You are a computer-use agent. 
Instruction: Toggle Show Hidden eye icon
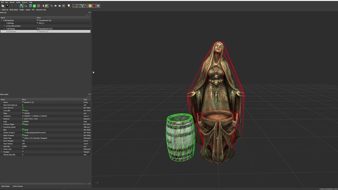(98, 6)
